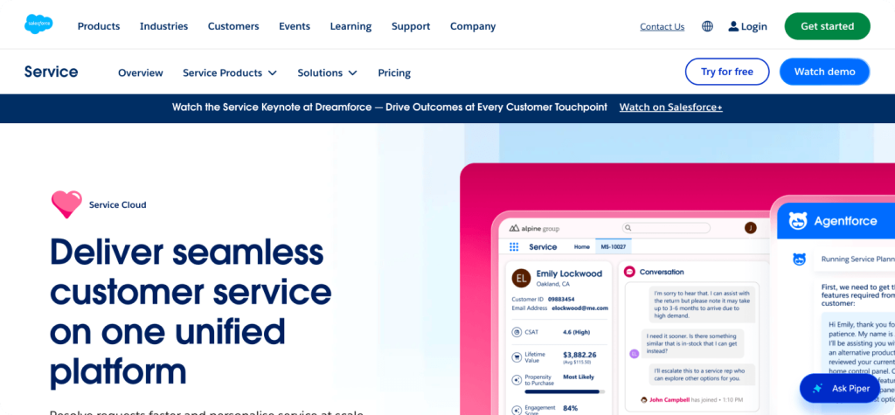The image size is (895, 415).
Task: Click the person icon beside Login
Action: (x=733, y=26)
